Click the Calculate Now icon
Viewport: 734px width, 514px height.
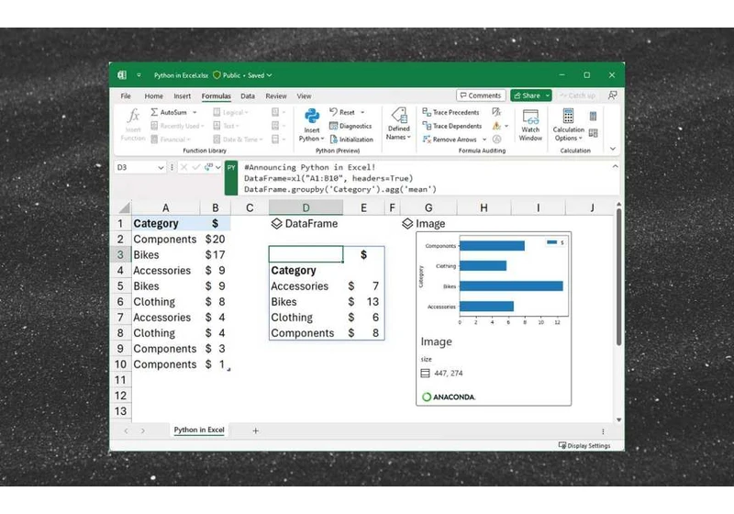(593, 116)
